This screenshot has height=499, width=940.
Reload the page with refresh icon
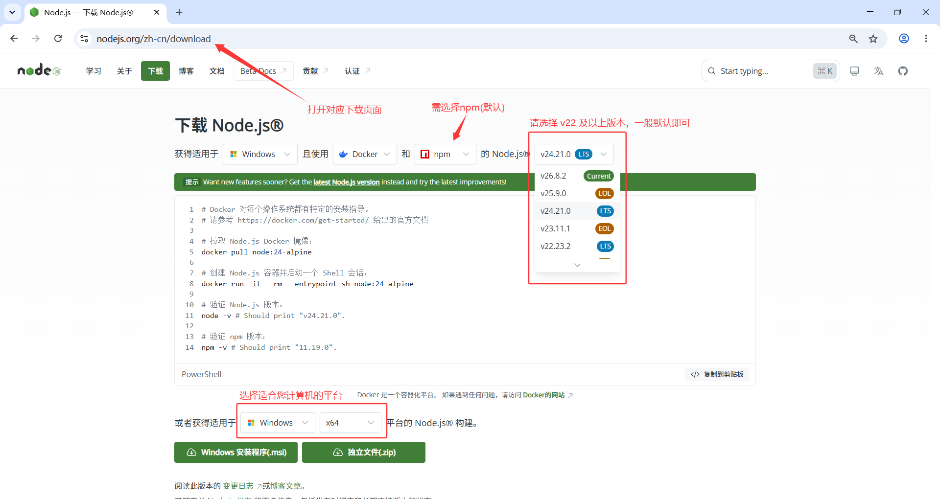(x=58, y=39)
